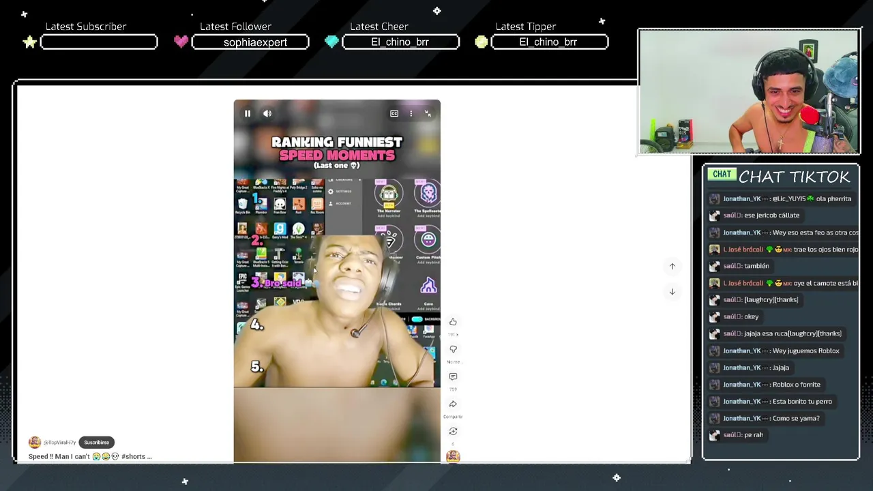Click chat message 'okey'
The image size is (873, 491).
pos(751,316)
